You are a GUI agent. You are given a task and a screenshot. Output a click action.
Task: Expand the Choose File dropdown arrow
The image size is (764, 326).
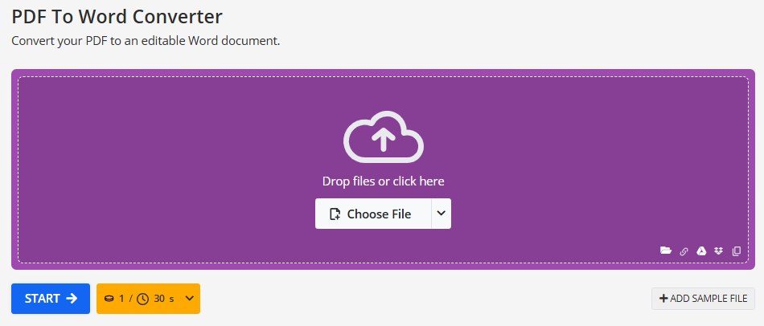442,214
